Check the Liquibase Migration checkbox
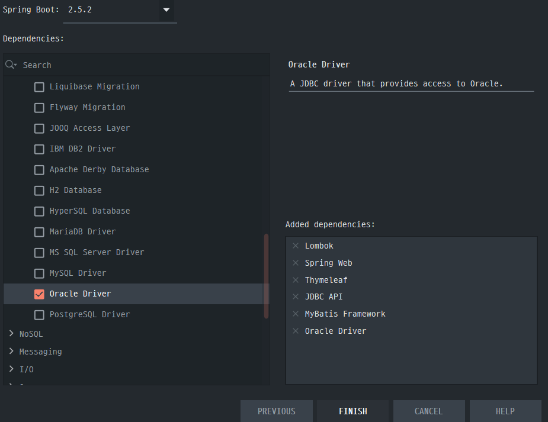This screenshot has height=422, width=548. click(x=39, y=87)
